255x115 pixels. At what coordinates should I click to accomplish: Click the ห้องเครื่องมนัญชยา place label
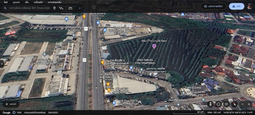pos(178,100)
